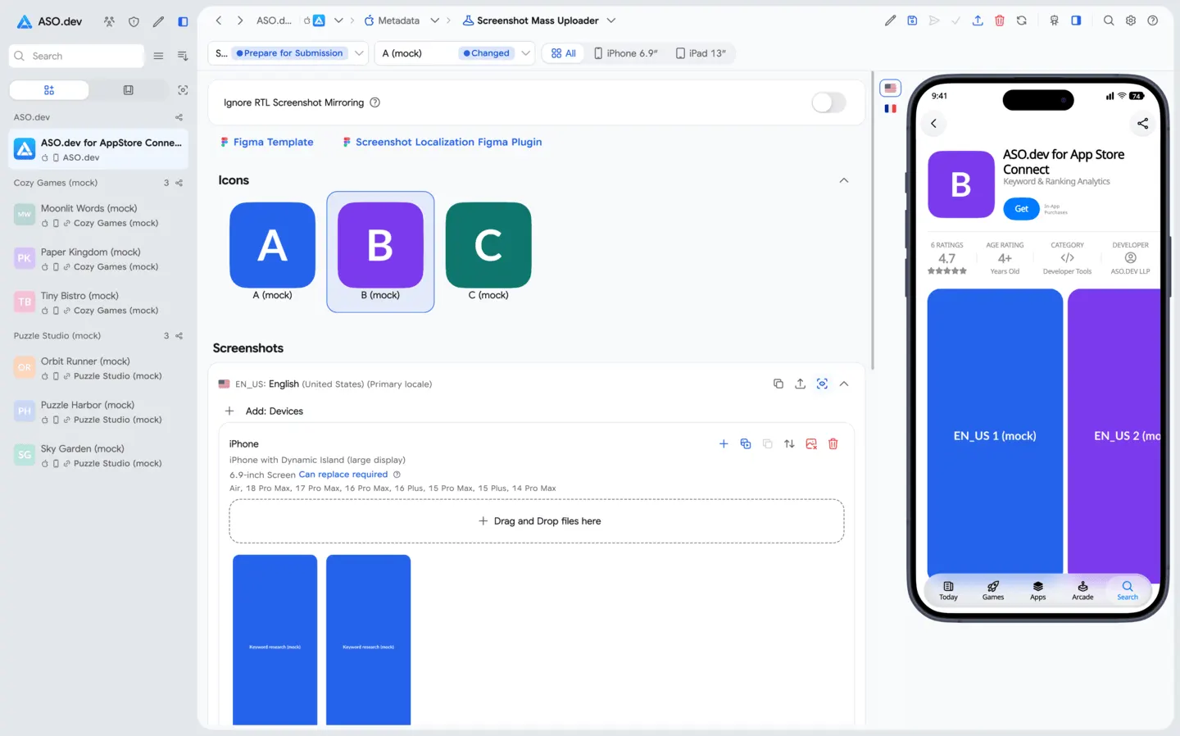Select the iPad 13" device tab
The image size is (1180, 736).
[x=701, y=53]
